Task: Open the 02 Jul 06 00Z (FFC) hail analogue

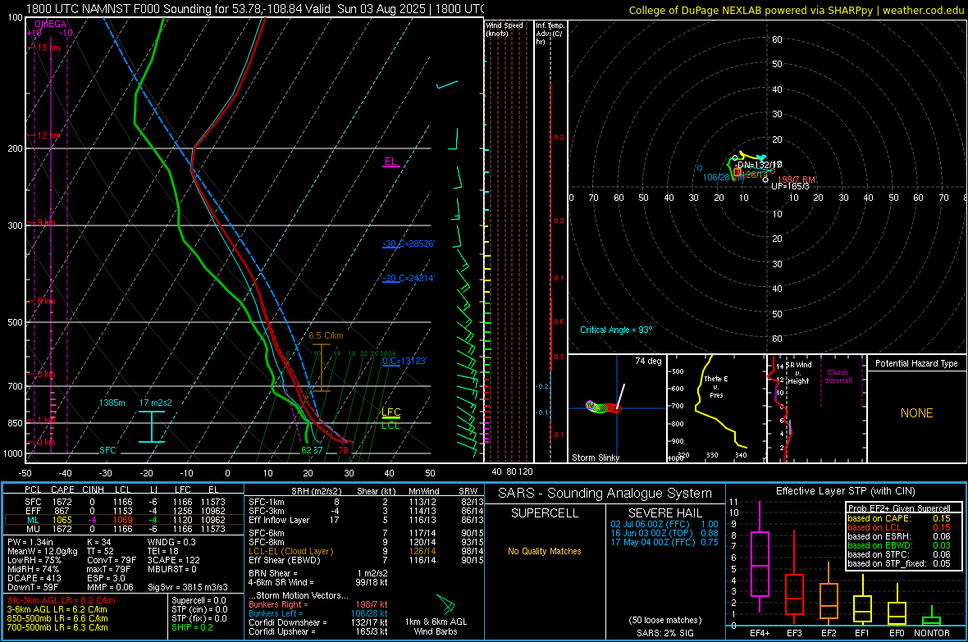Action: (664, 524)
